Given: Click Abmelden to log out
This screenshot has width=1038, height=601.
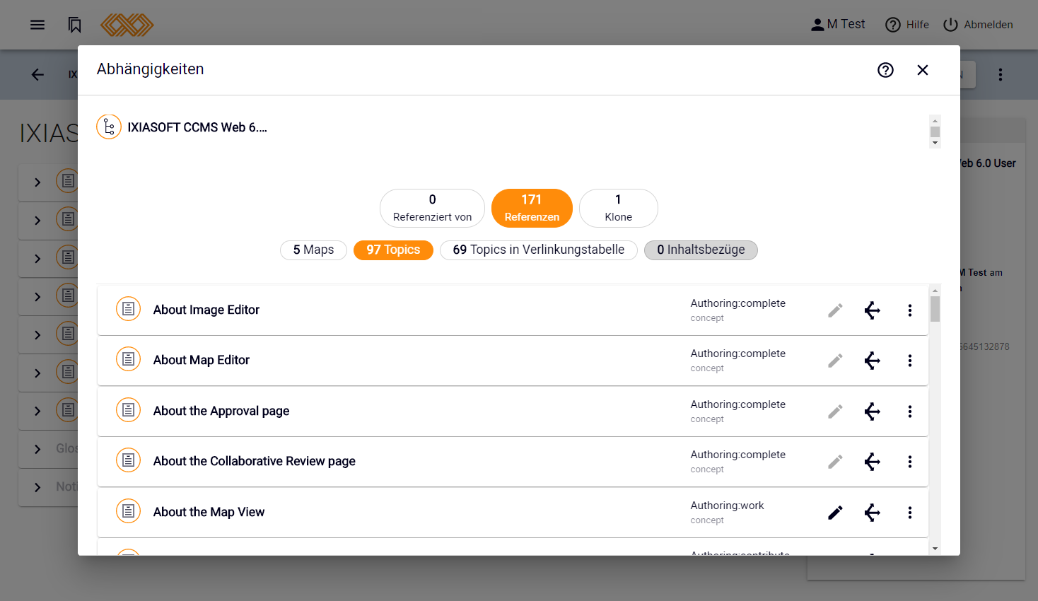Looking at the screenshot, I should (x=978, y=24).
